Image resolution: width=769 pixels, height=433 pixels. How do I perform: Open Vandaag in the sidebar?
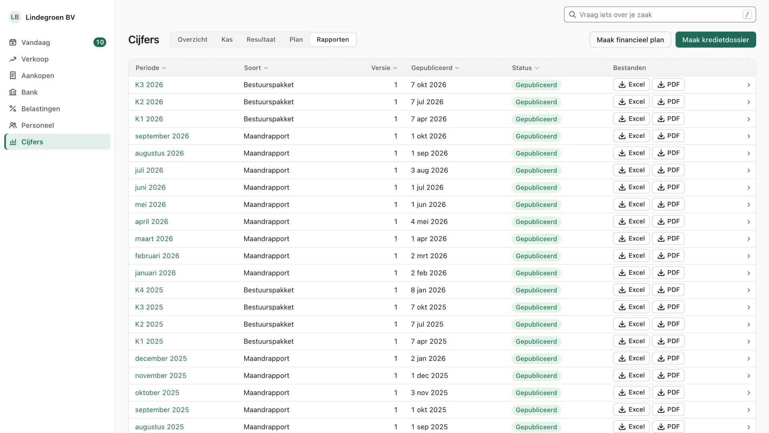click(x=57, y=42)
